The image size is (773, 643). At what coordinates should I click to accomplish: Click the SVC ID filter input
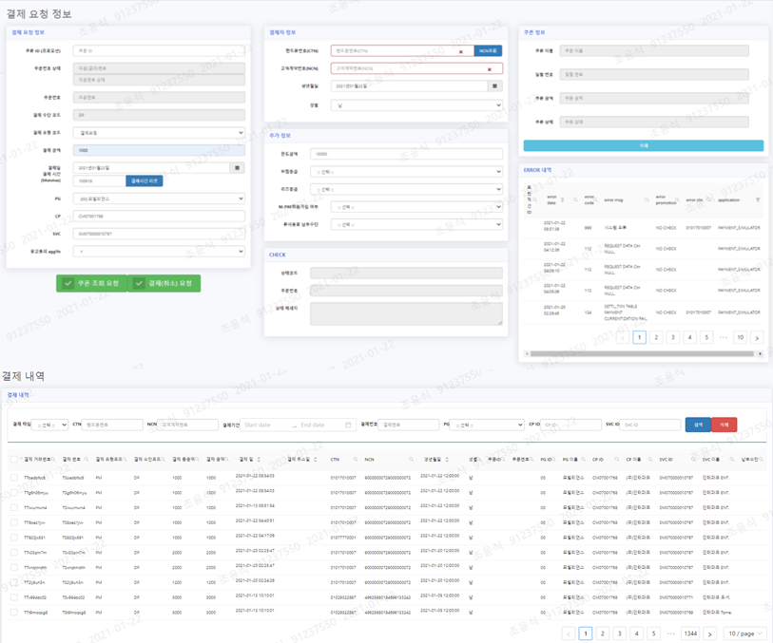click(650, 425)
